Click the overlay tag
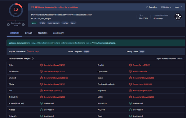The width and height of the screenshot is (186, 118). pos(65,23)
